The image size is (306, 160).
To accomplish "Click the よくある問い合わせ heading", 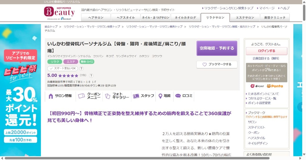I will [259, 154].
